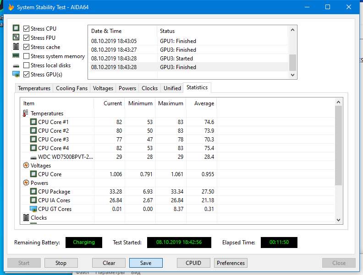Save the statistics report
Viewport: 363px width, 275px height.
click(x=146, y=263)
